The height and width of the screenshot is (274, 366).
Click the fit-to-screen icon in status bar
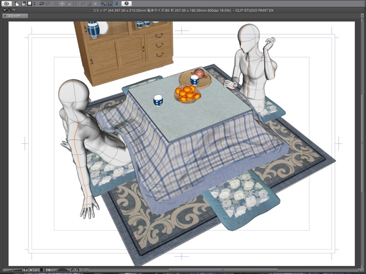point(42,270)
